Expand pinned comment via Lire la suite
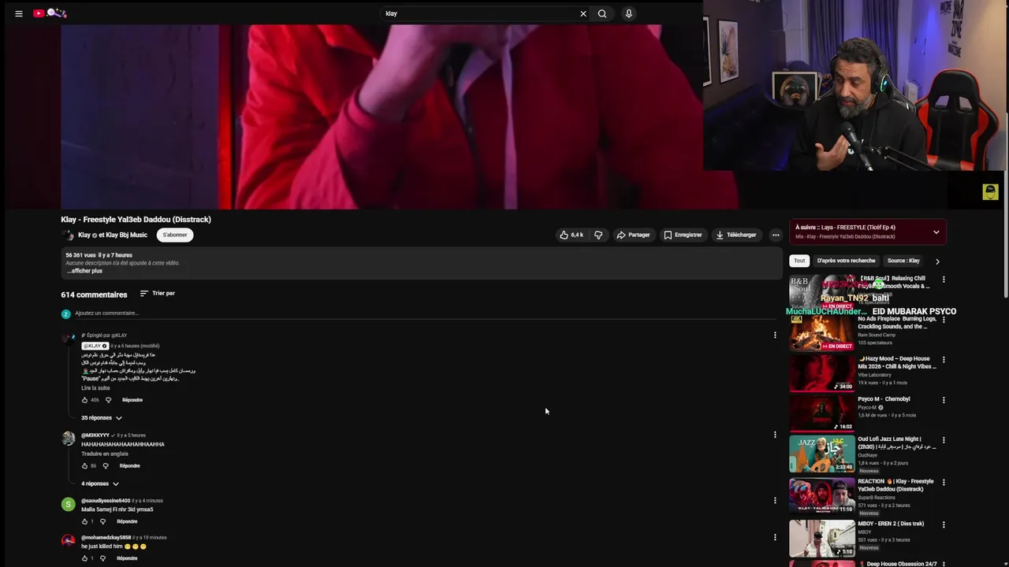 pyautogui.click(x=95, y=388)
